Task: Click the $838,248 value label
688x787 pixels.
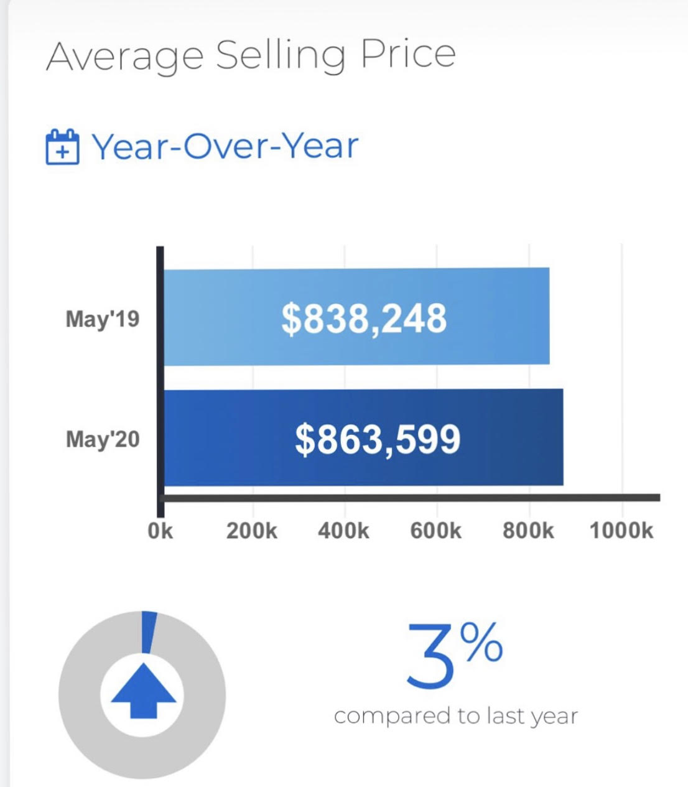Action: 364,319
